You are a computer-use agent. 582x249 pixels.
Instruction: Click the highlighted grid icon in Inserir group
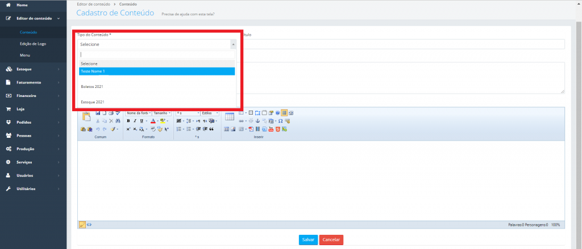tap(284, 113)
